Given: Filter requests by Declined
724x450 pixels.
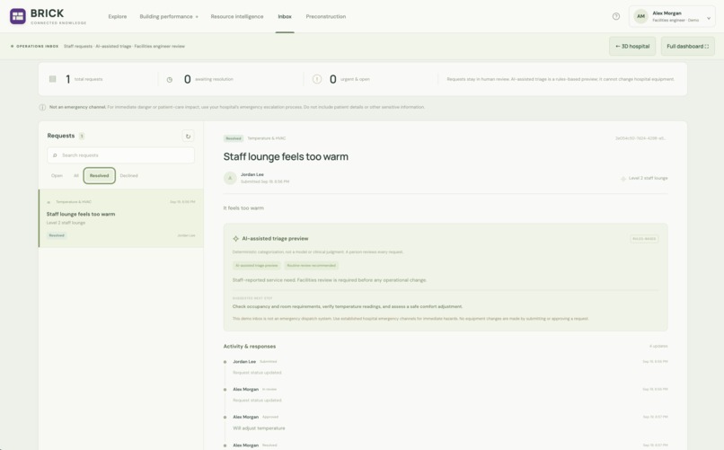Looking at the screenshot, I should [128, 176].
